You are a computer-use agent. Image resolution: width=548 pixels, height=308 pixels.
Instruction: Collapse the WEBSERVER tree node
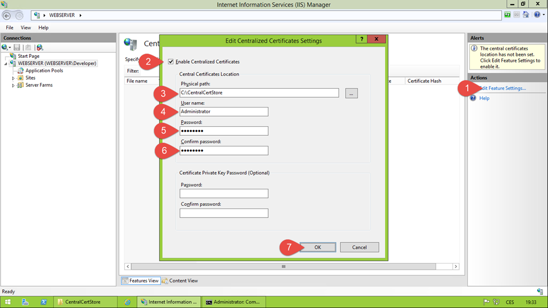coord(6,64)
